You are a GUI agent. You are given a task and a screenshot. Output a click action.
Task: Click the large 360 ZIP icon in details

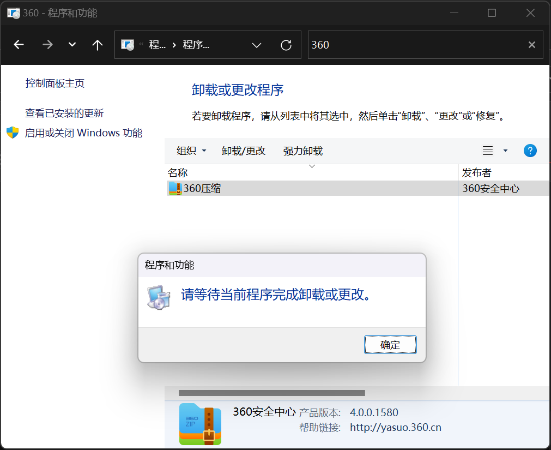click(201, 424)
